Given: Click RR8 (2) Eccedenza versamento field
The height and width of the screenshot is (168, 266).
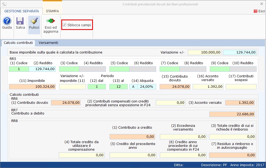Looking at the screenshot, I should (x=183, y=137).
